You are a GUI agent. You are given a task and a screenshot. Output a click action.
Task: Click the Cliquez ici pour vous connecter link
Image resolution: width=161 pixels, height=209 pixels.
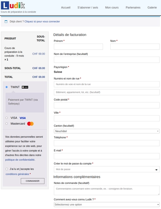coord(42,21)
